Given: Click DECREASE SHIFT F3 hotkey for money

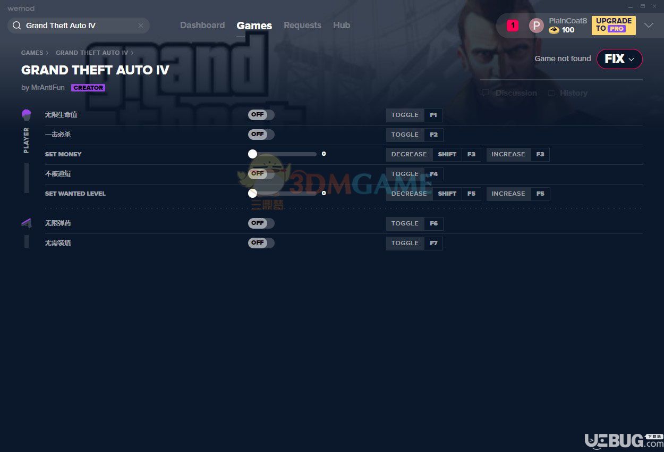Looking at the screenshot, I should 433,154.
